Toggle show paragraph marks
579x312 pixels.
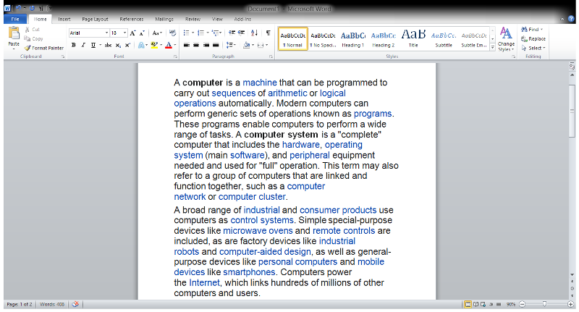coord(268,33)
